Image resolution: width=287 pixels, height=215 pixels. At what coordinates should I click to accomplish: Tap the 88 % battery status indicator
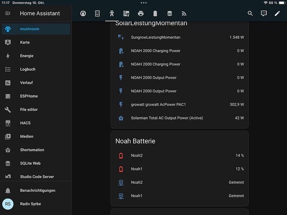(277, 3)
